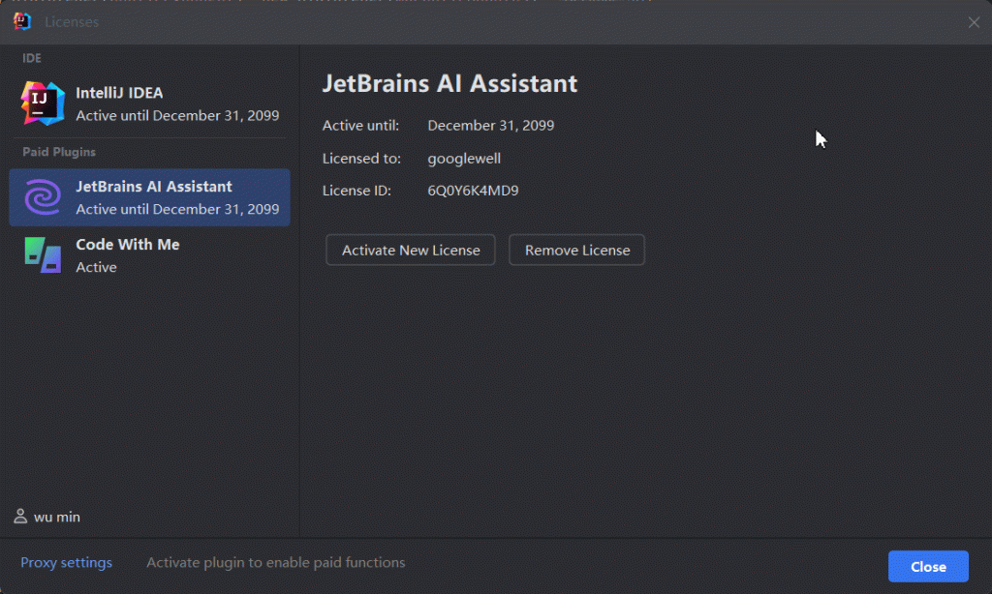The width and height of the screenshot is (992, 594).
Task: Click the Active until date December 31, 2099 in details
Action: pyautogui.click(x=491, y=125)
